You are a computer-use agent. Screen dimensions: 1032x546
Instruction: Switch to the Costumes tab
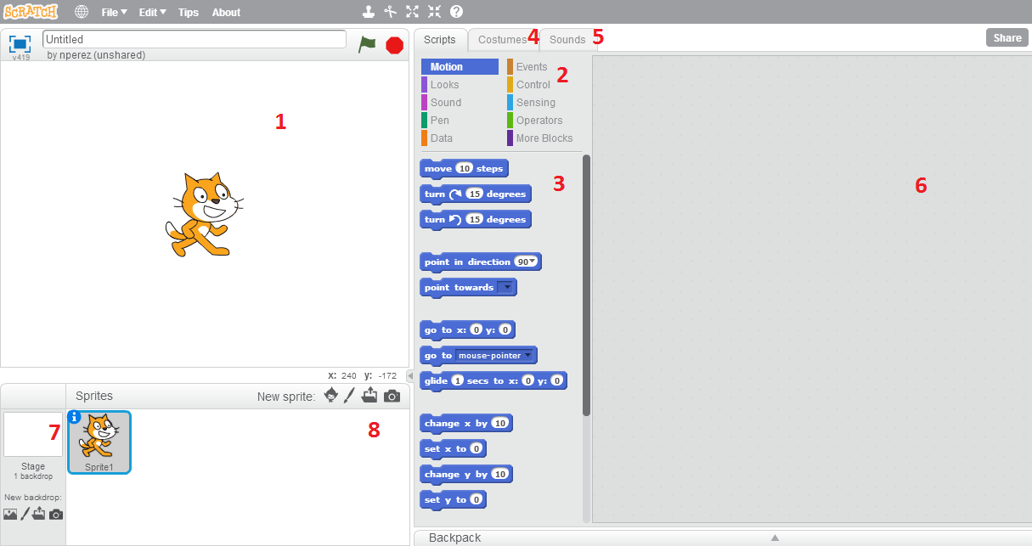[x=503, y=40]
